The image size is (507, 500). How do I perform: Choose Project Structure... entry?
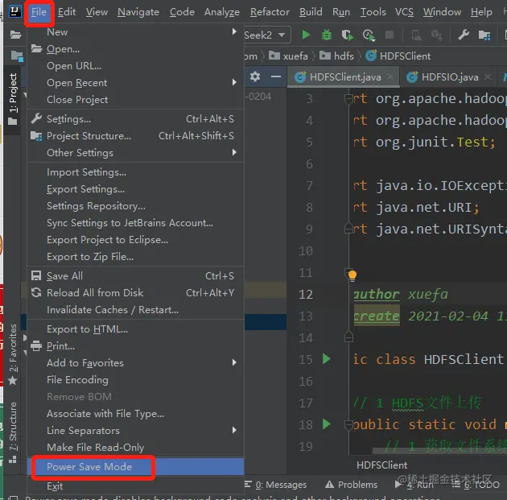136,136
